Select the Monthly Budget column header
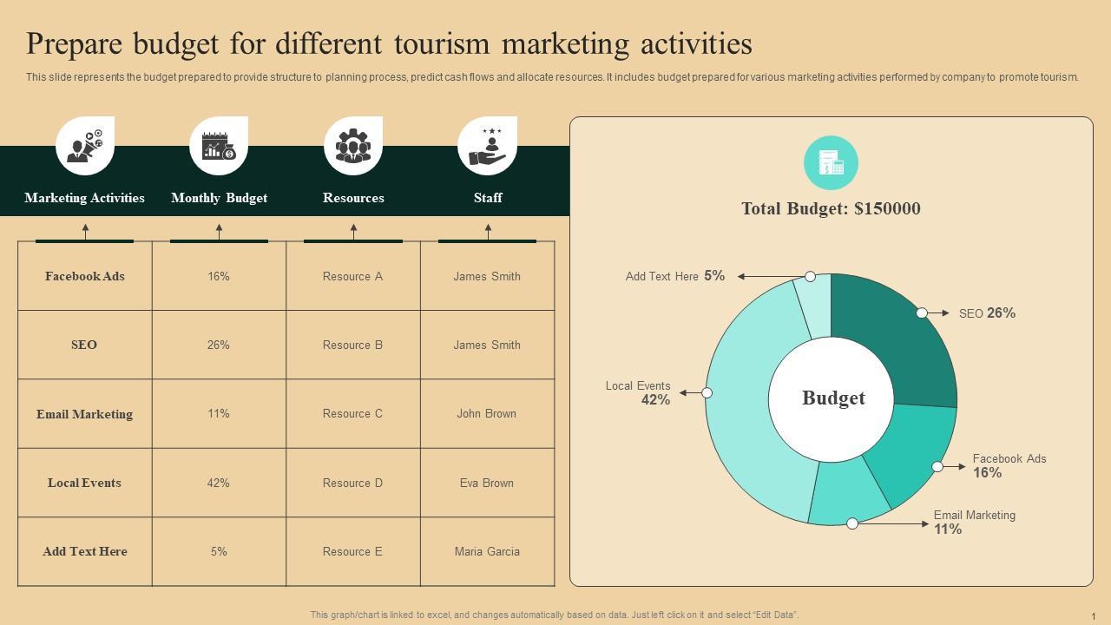Image resolution: width=1111 pixels, height=625 pixels. tap(219, 198)
